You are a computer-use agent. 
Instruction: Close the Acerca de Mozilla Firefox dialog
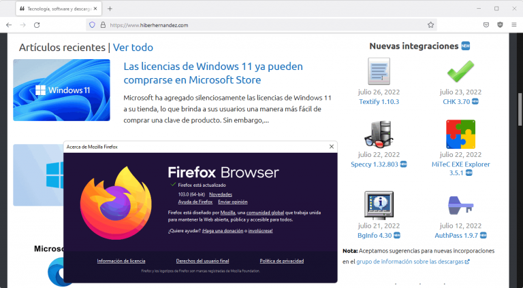click(332, 146)
